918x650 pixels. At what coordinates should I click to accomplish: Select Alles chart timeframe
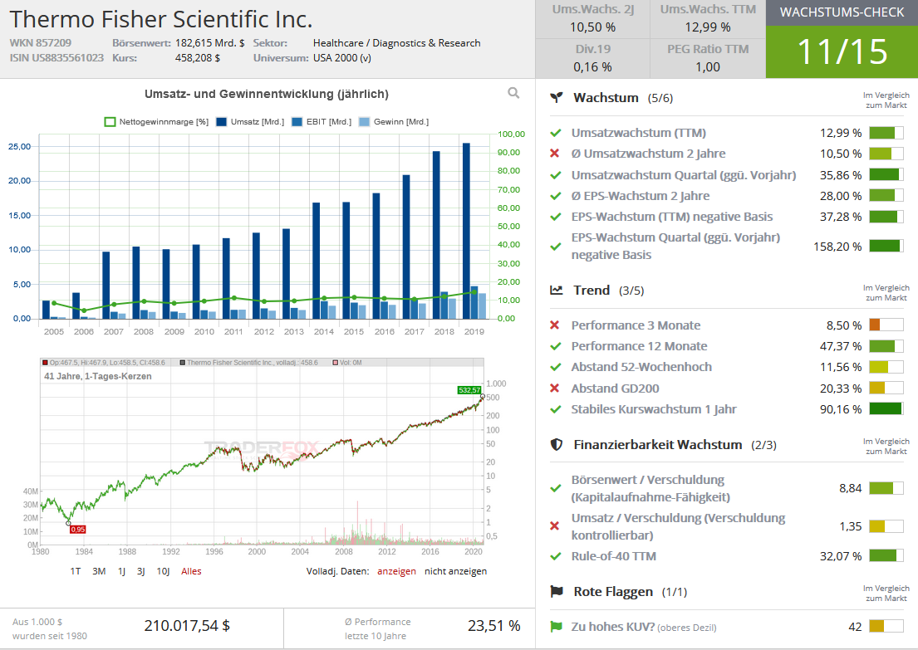191,571
